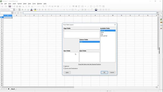Add a new sheet with plus icon

click(x=9, y=89)
